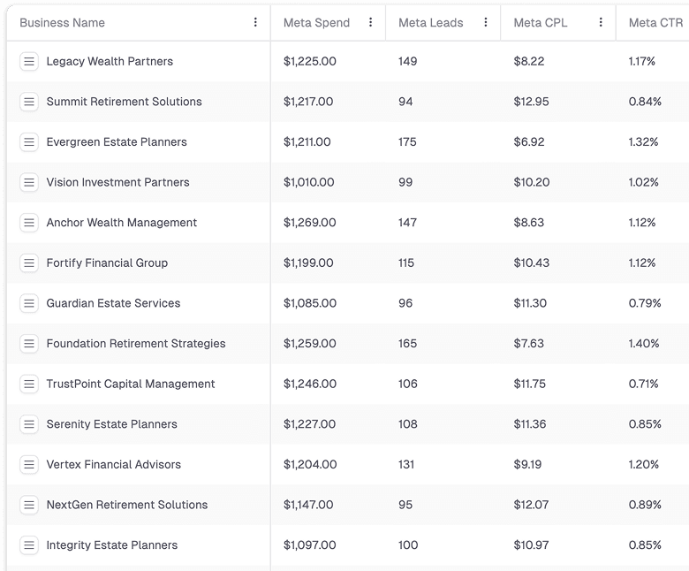Click row handle icon for Guardian Estate Services
689x571 pixels.
(29, 303)
